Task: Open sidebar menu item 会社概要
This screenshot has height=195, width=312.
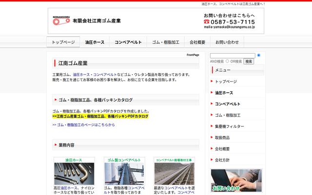Action: [222, 149]
